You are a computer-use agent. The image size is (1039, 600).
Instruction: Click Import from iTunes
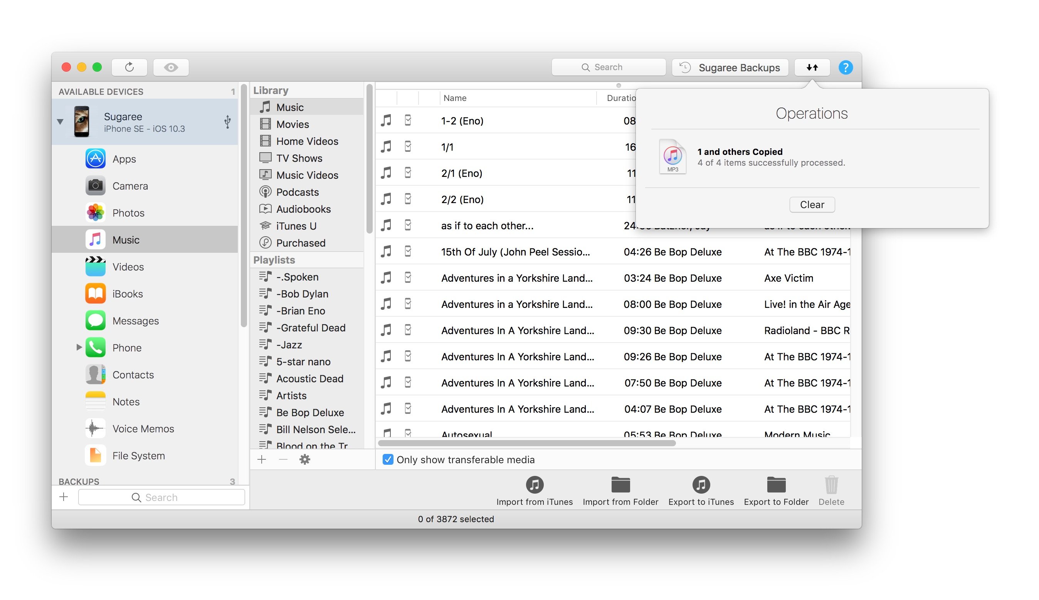tap(534, 491)
